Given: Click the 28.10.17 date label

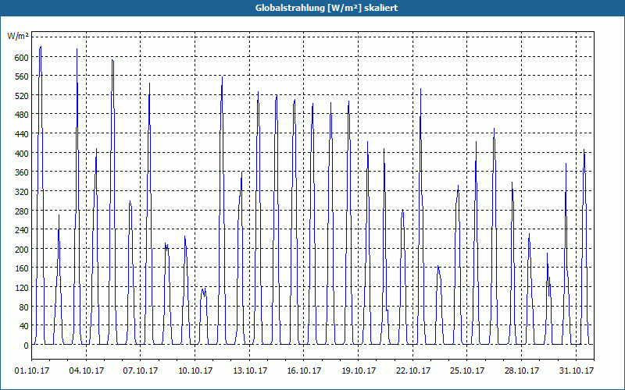Looking at the screenshot, I should pos(522,370).
